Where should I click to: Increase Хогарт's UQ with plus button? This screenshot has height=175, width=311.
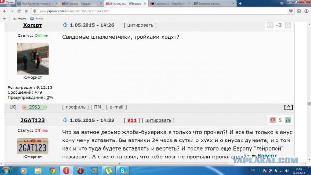click(44, 107)
